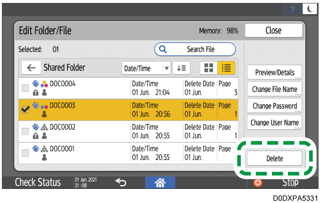Tick the DOC0001 checkbox
Image resolution: width=320 pixels, height=203 pixels.
point(25,153)
